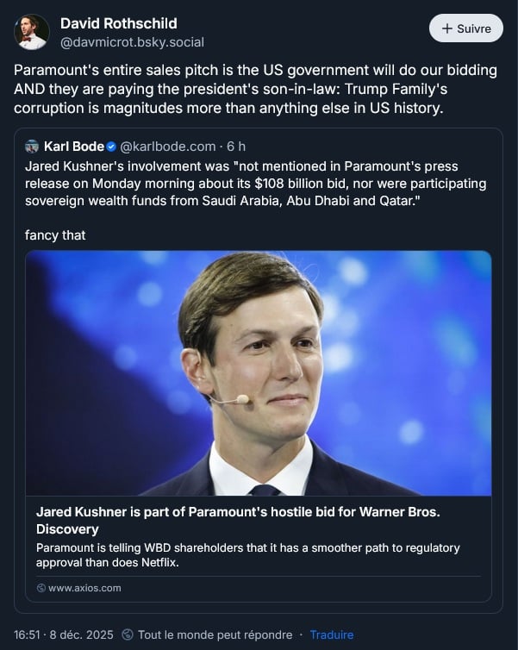The width and height of the screenshot is (518, 650).
Task: Click the www.axios.com source link
Action: (x=84, y=588)
